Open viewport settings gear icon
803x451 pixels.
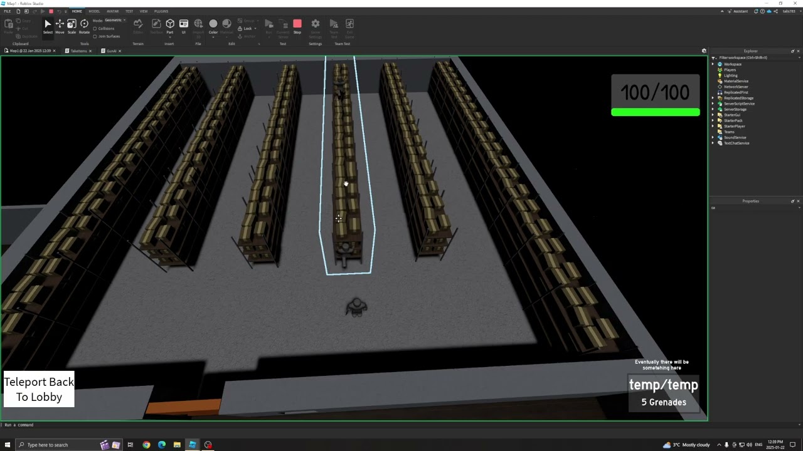click(x=704, y=51)
